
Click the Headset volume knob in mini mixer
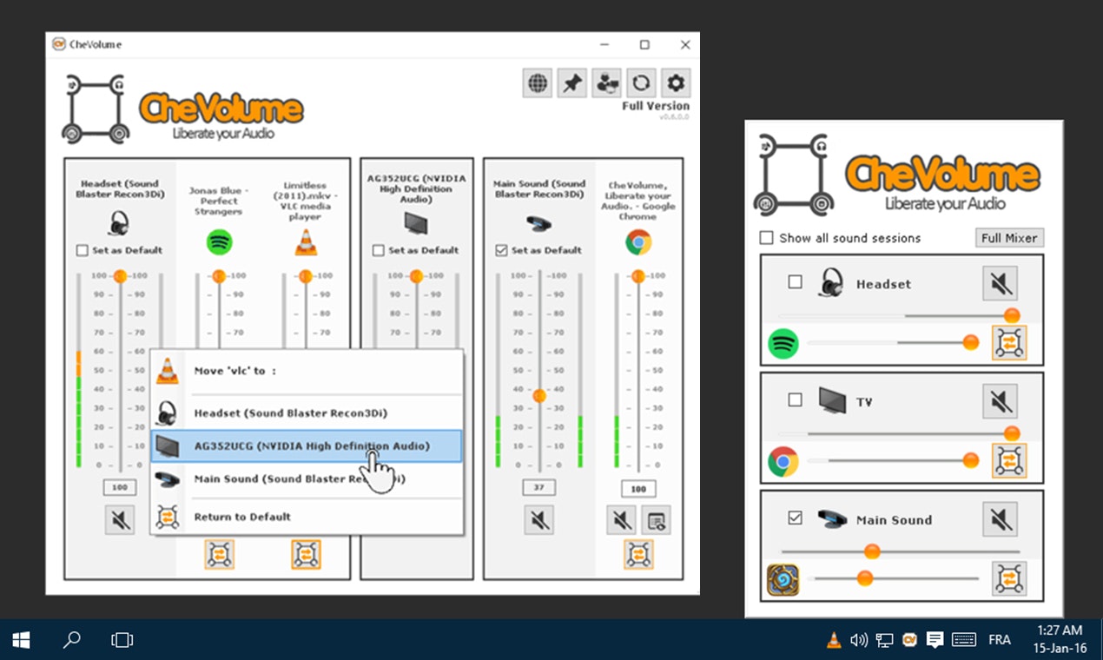(x=1012, y=315)
